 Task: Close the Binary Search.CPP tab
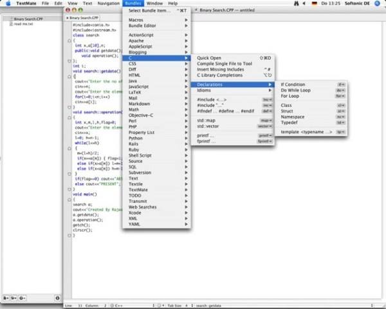point(68,18)
